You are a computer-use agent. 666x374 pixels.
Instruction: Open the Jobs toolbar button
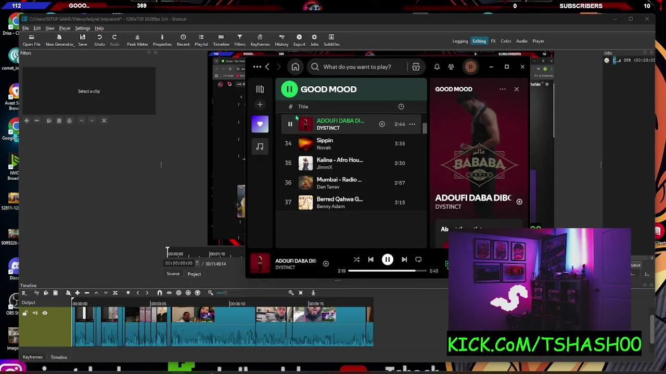[x=314, y=40]
